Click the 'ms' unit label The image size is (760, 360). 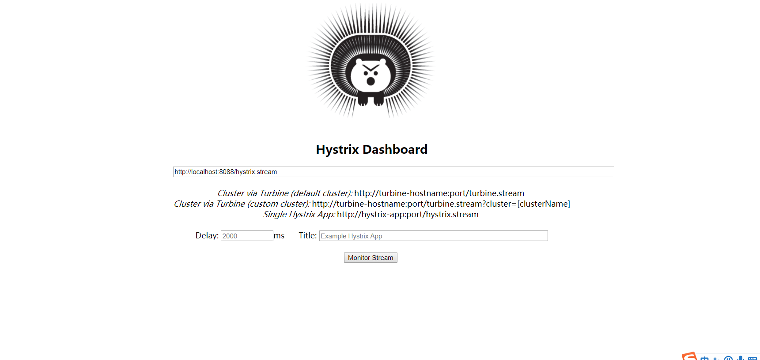click(x=279, y=236)
